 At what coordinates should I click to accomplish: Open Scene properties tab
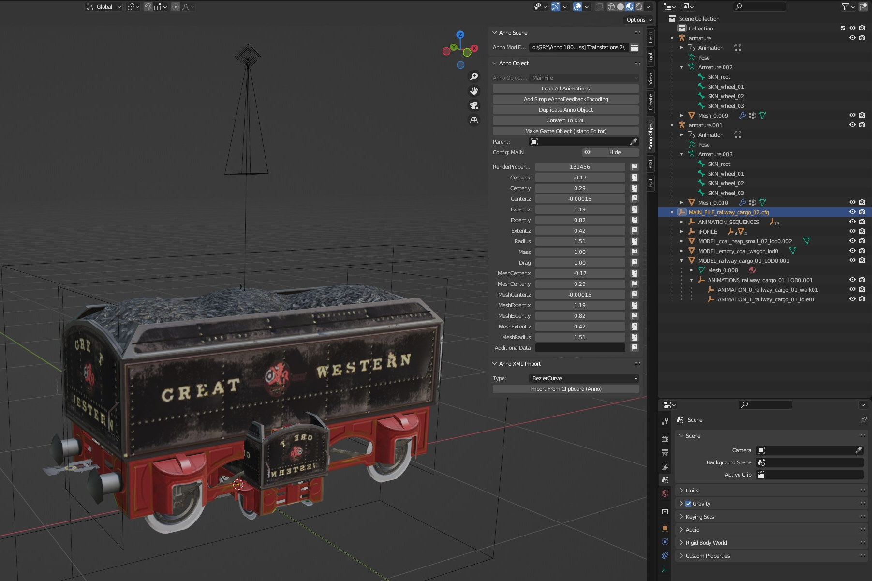[x=665, y=480]
